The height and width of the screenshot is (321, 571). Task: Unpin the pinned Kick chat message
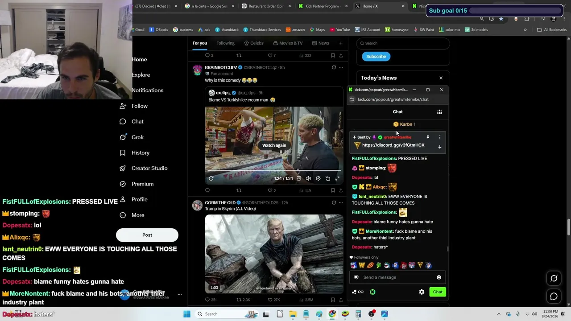pyautogui.click(x=427, y=137)
